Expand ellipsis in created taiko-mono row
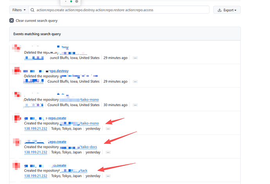The height and width of the screenshot is (184, 270). point(108,129)
